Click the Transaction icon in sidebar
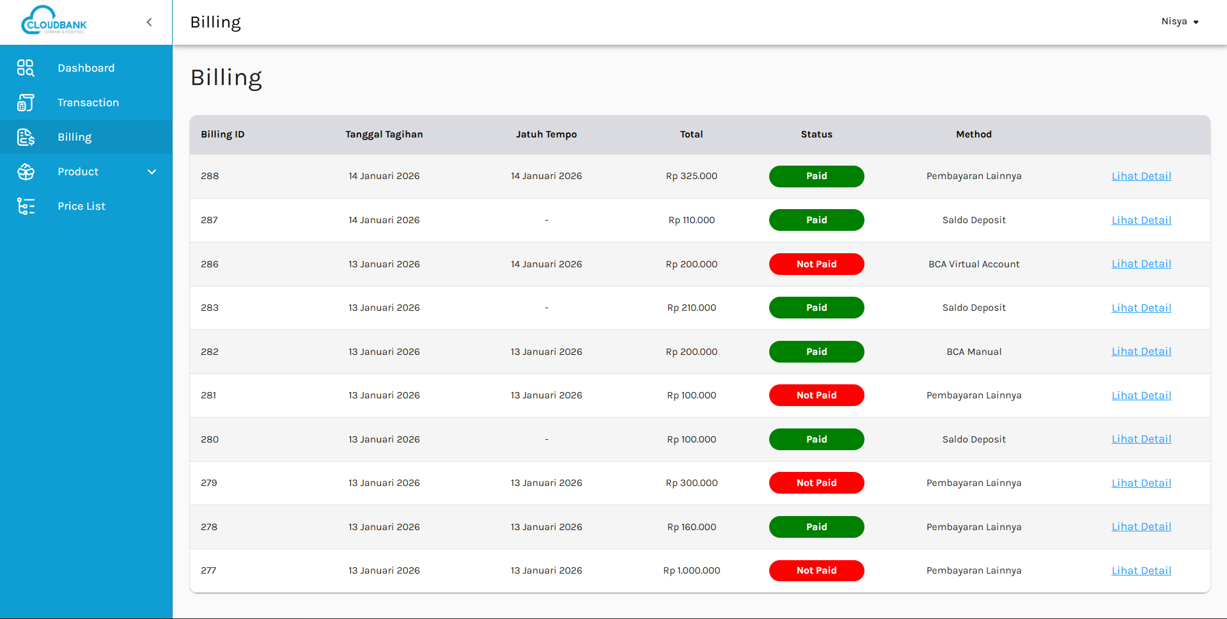Screen dimensions: 1227x619 26,102
